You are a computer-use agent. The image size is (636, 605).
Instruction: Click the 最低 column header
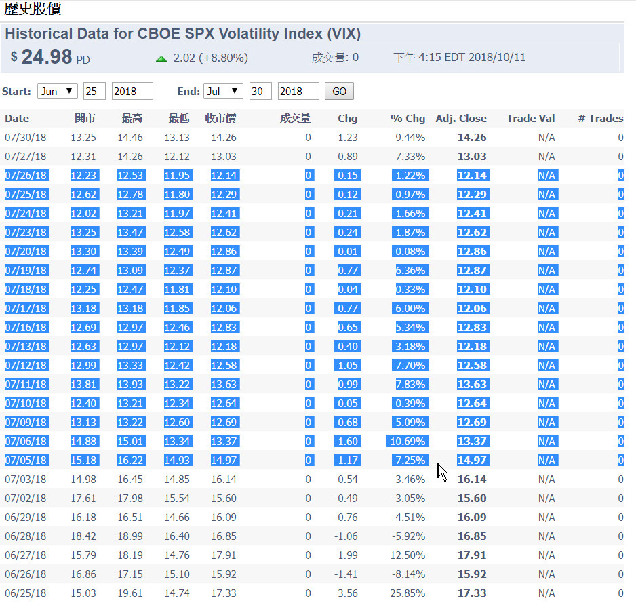[179, 119]
